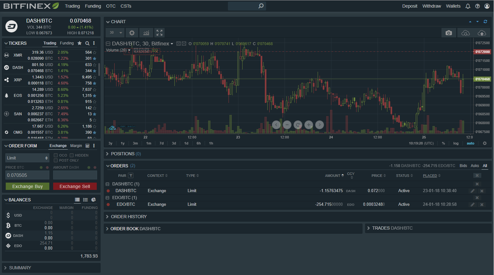Load chart layout from cloud
Viewport: 494px width, 275px height.
click(x=465, y=33)
